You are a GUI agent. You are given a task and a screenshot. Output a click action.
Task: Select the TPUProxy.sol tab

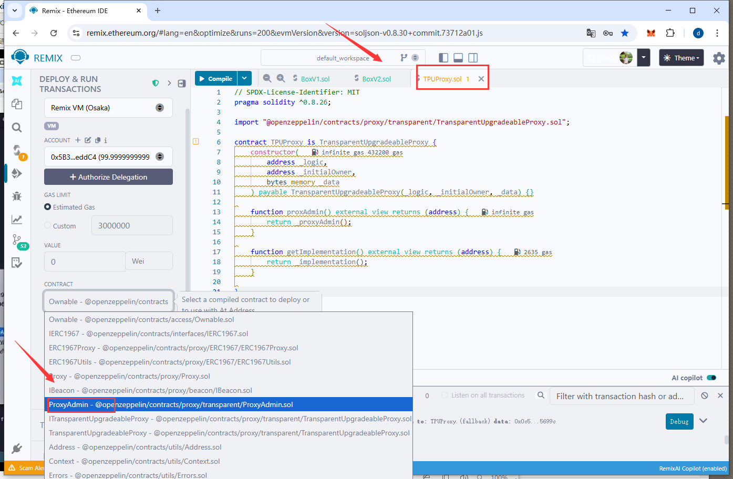point(442,79)
